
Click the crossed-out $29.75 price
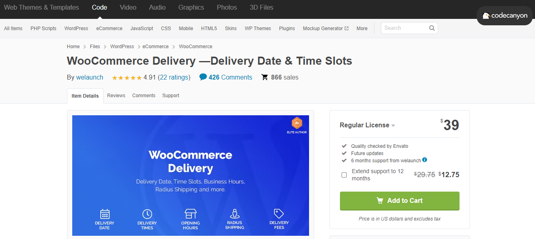point(425,175)
